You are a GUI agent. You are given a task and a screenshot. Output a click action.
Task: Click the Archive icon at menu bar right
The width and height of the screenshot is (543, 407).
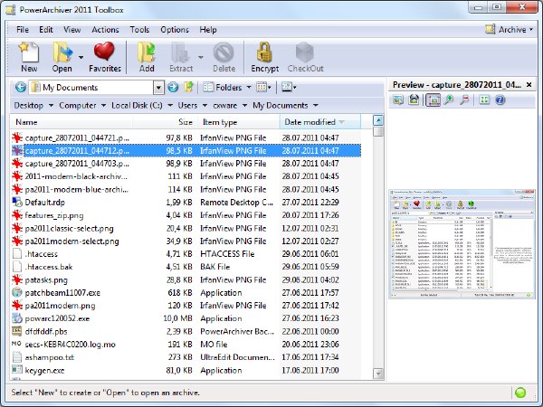click(x=490, y=30)
